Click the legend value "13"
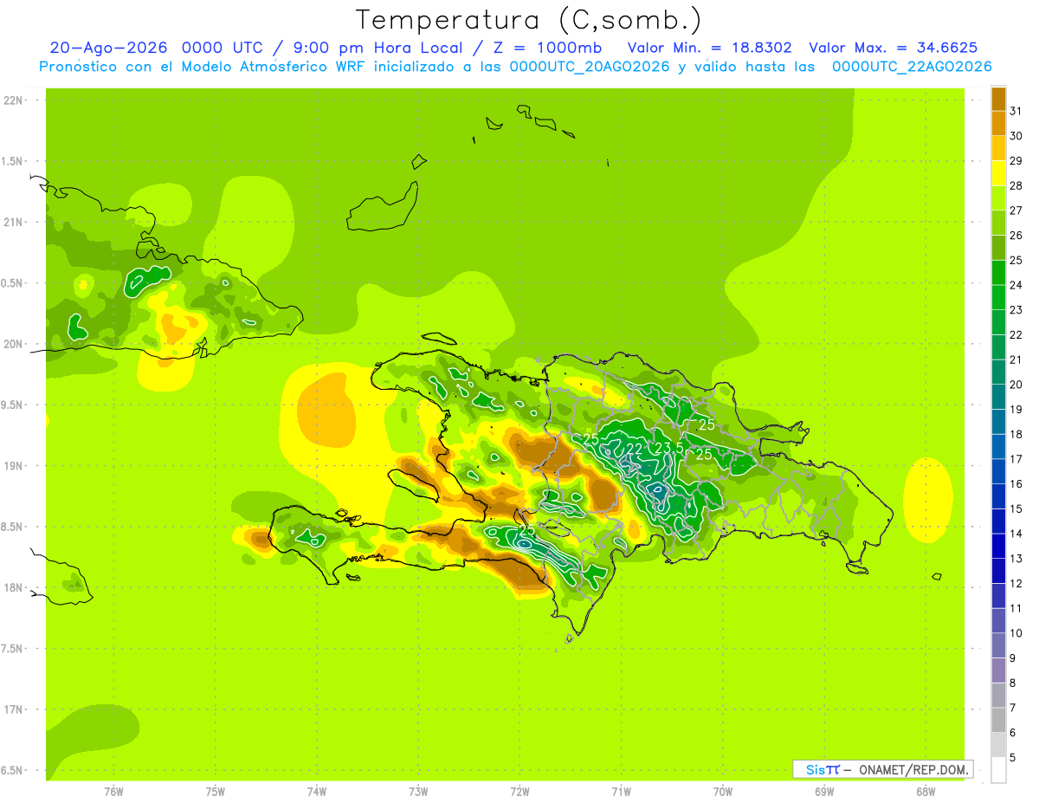This screenshot has height=803, width=1039. click(x=1016, y=559)
